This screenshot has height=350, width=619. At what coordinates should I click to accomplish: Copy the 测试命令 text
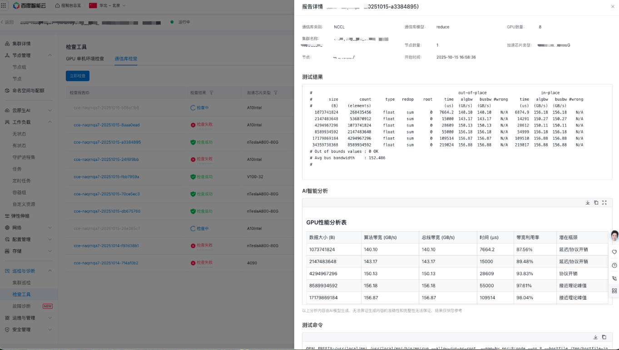click(x=604, y=337)
